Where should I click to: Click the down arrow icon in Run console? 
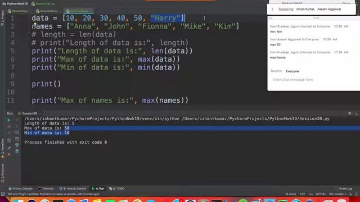[17, 126]
